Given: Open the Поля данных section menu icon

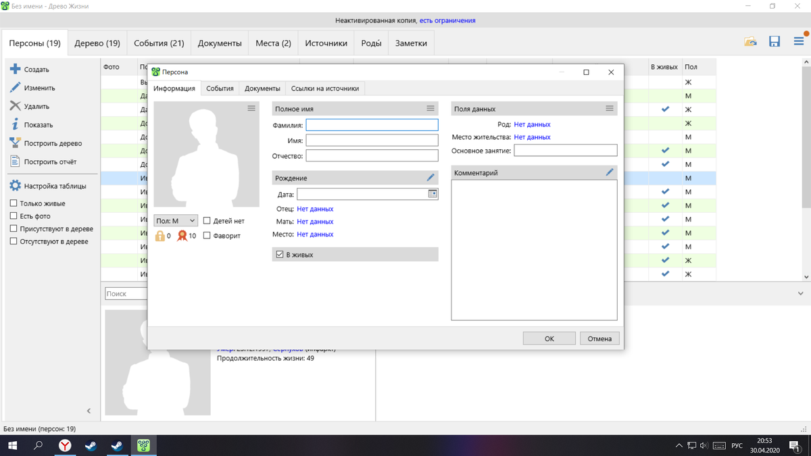Looking at the screenshot, I should tap(610, 108).
